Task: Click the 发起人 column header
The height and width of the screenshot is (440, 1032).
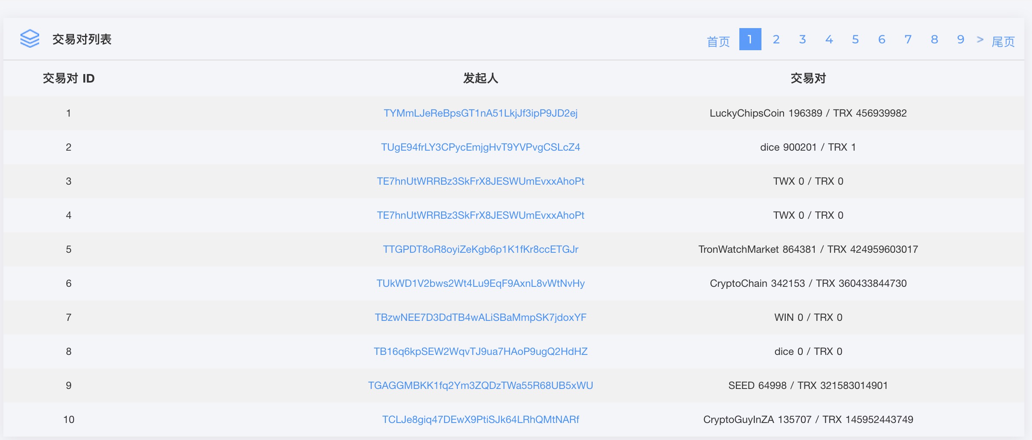Action: (481, 78)
